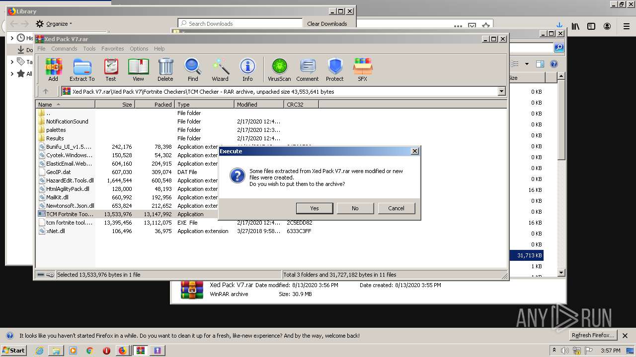Click the Refresh Firefox button
Screen dimensions: 636x357
pos(593,335)
